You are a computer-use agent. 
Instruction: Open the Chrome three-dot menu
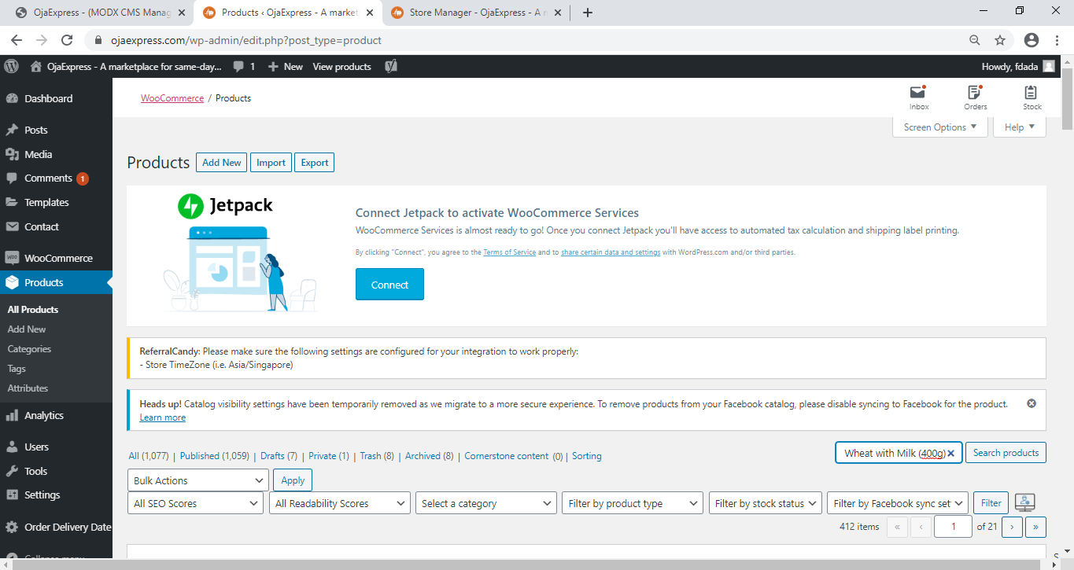click(1056, 40)
